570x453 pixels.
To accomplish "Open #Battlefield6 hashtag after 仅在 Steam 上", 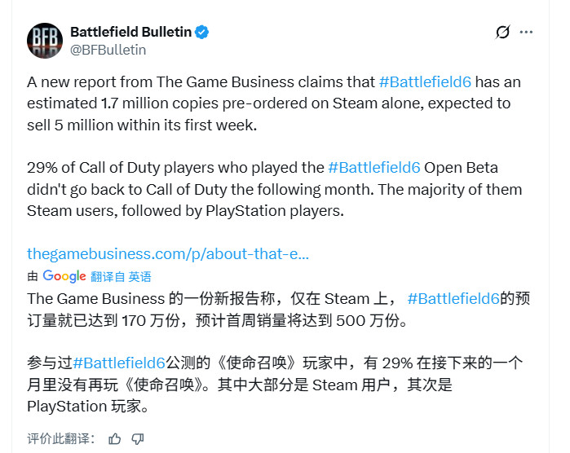I will pyautogui.click(x=453, y=298).
